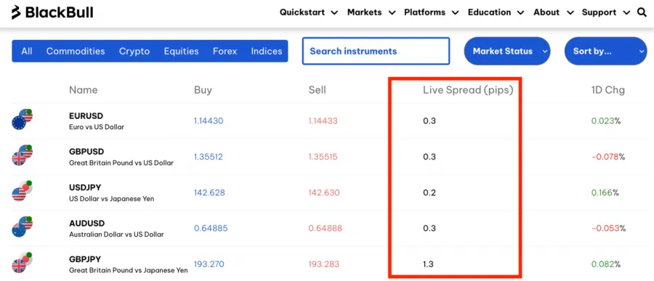Viewport: 654px width, 281px height.
Task: Click the USDJPY flag pair icon
Action: click(x=22, y=192)
